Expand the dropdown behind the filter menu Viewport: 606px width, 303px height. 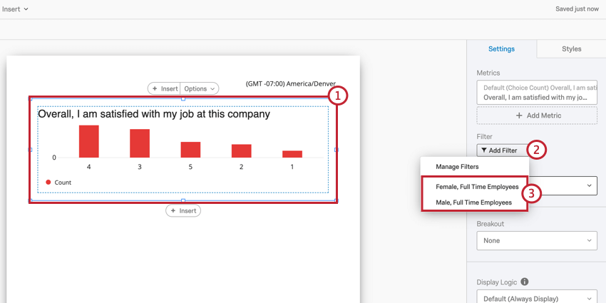pos(563,185)
